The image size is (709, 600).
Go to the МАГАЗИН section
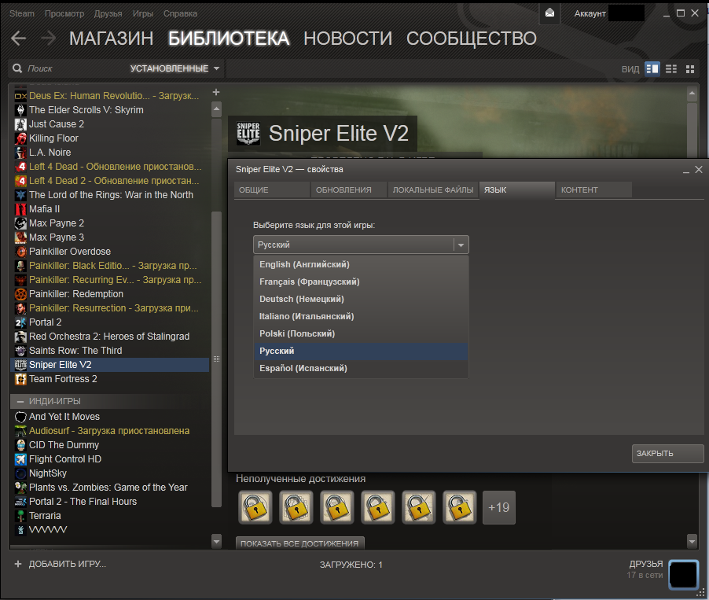tap(112, 39)
